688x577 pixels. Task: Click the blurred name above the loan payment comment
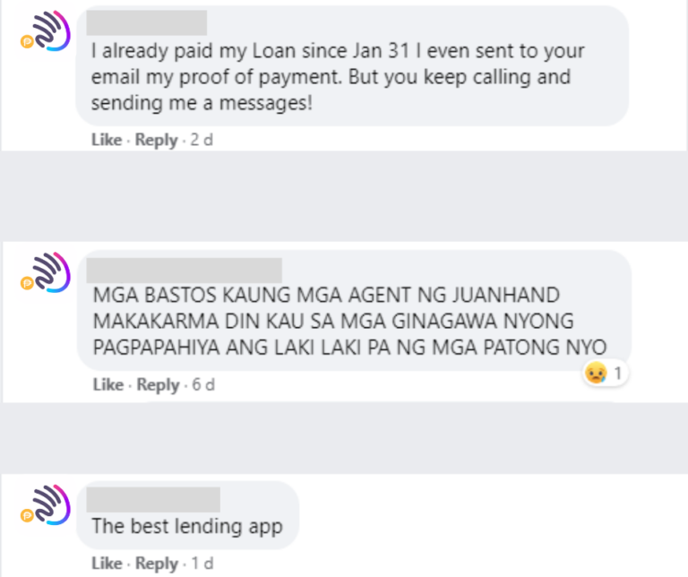pos(147,22)
